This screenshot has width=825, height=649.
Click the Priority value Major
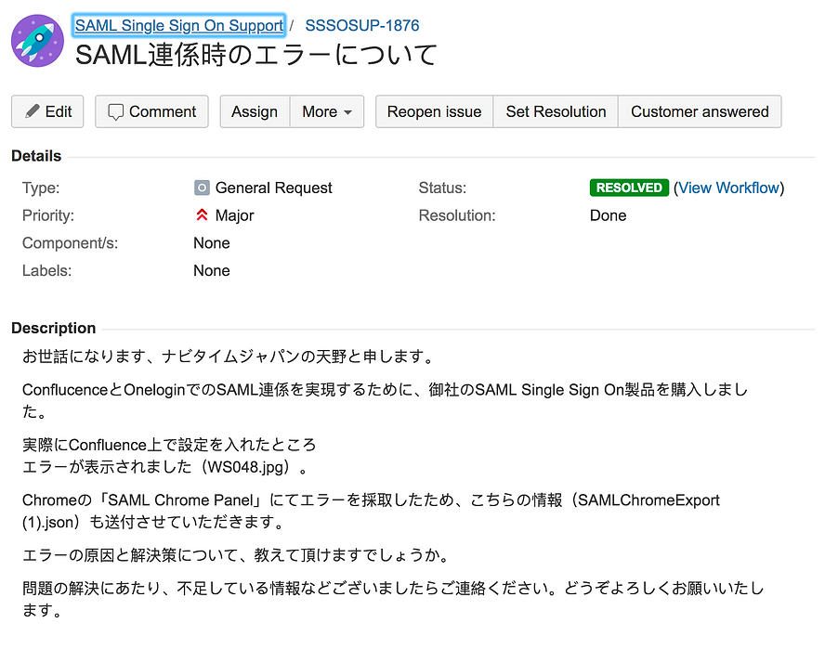(235, 215)
